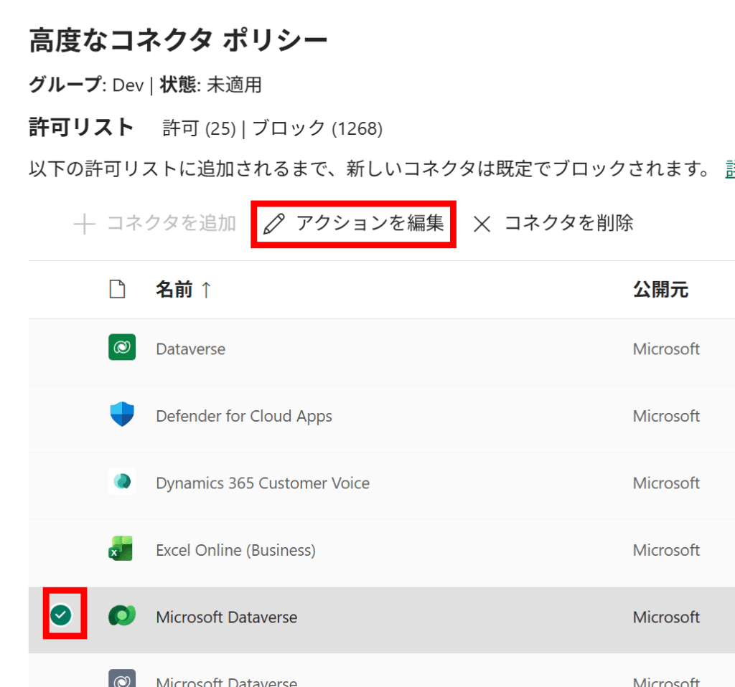Click the Excel Online (Business) icon

(x=122, y=550)
